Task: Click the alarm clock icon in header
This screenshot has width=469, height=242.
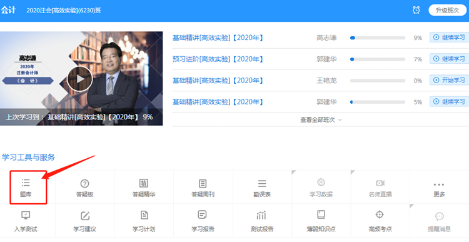Action: point(416,10)
